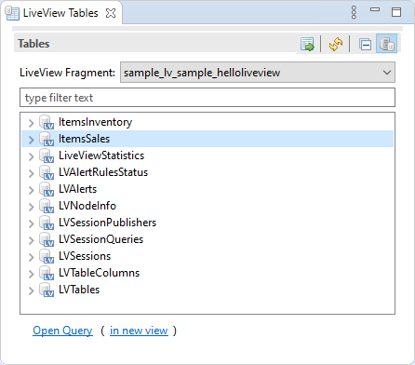The height and width of the screenshot is (365, 415).
Task: Click the Open Query link
Action: 62,331
